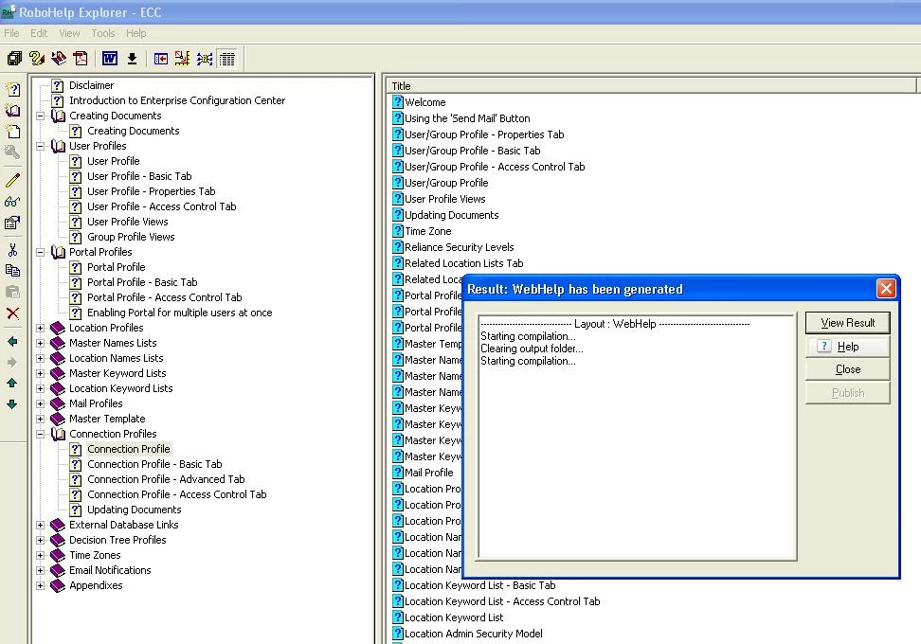Select the Disclaimer topic in tree
This screenshot has width=921, height=644.
tap(91, 86)
